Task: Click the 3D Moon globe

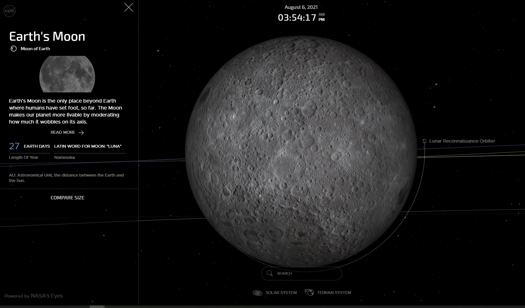Action: coord(301,151)
